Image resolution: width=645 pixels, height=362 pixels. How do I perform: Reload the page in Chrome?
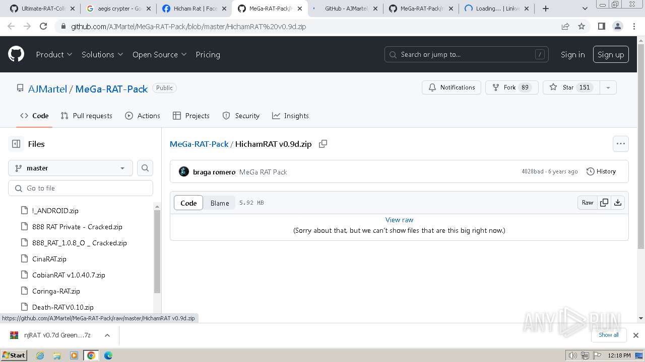coord(43,26)
